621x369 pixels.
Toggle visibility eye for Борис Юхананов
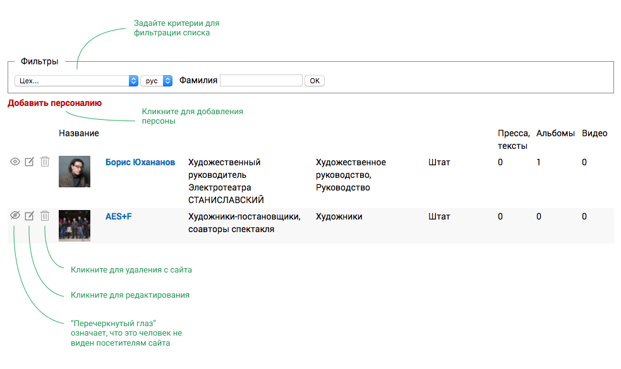(15, 162)
